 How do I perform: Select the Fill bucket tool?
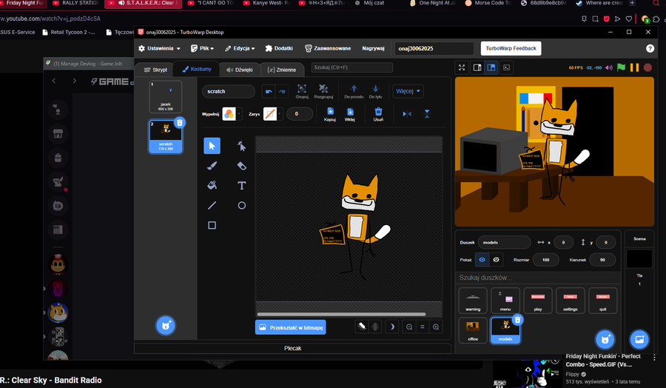(x=212, y=185)
